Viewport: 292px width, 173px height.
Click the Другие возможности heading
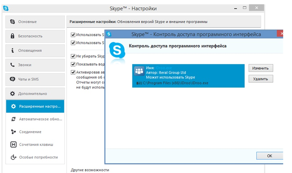[90, 170]
